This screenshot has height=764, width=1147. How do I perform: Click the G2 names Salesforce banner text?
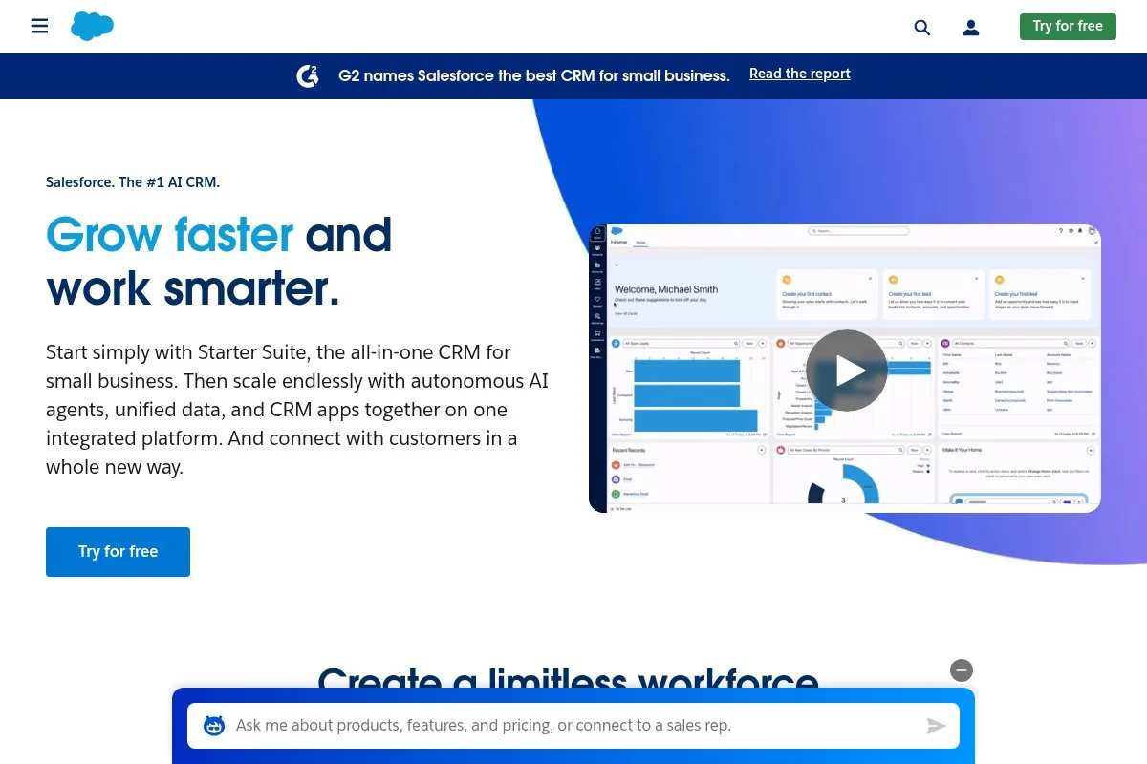point(534,75)
